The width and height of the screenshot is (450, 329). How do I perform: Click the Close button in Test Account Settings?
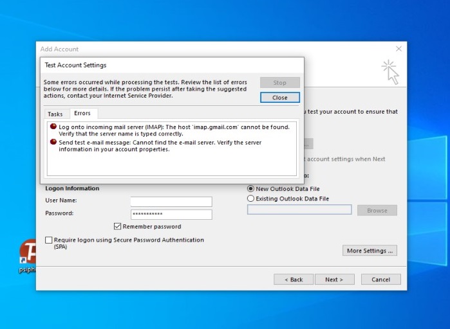280,98
